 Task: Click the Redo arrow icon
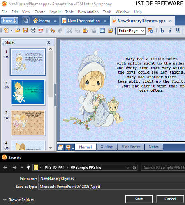[60, 30]
